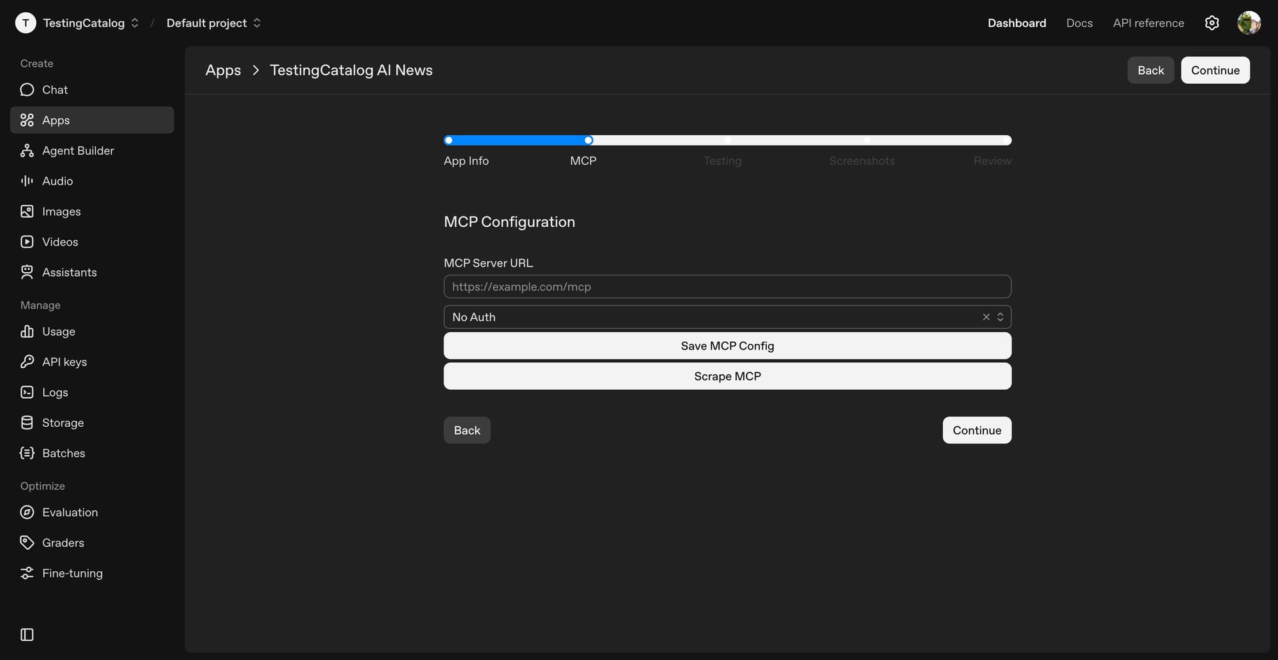Open the settings gear
The image size is (1278, 660).
1212,22
